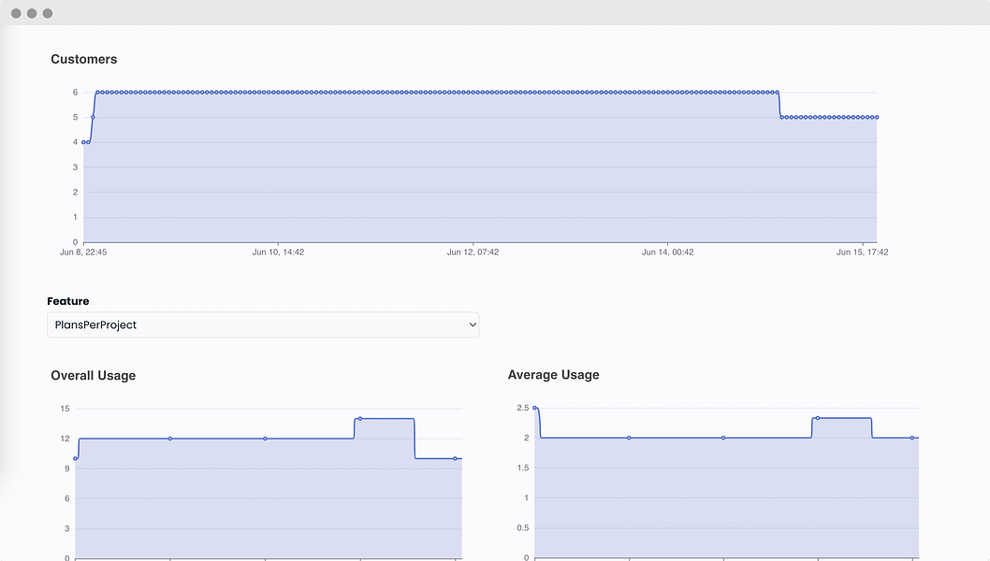Screen dimensions: 990x561
Task: Click the Feature label above the dropdown
Action: pos(68,301)
